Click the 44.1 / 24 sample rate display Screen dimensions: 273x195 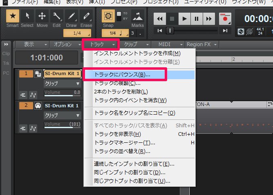click(260, 31)
